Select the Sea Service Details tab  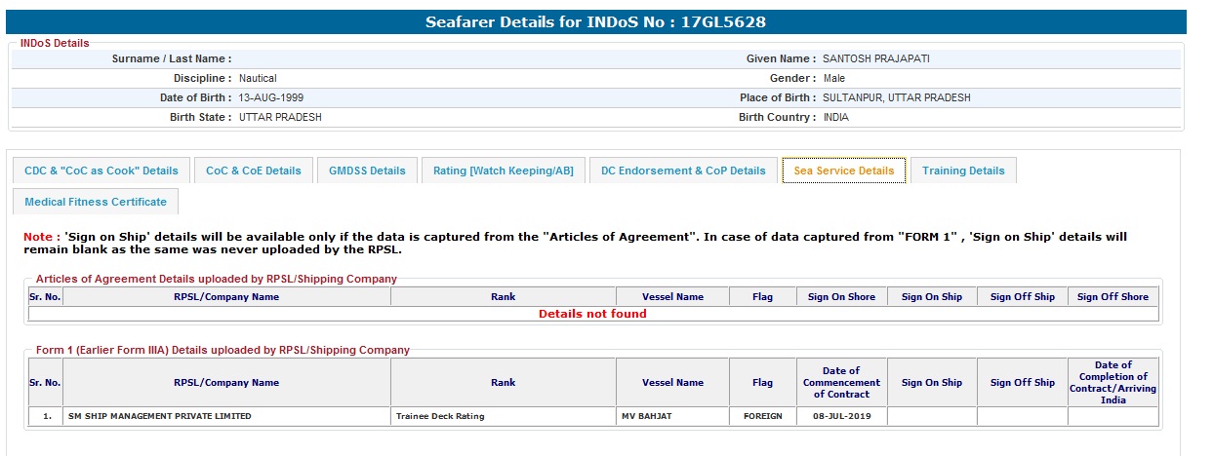tap(844, 171)
